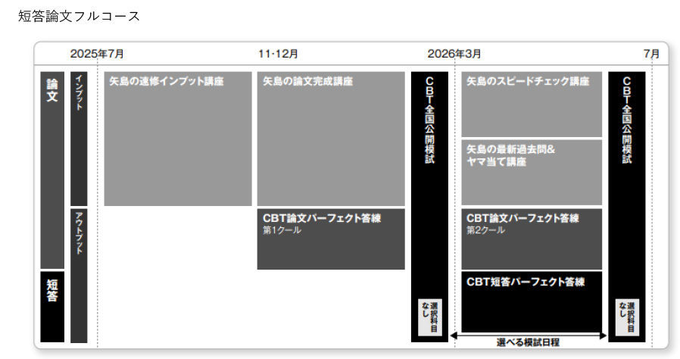Open 矢島の最新過去問&ヤマ当て講座 block
Screen dimensions: 680x359
click(x=532, y=172)
